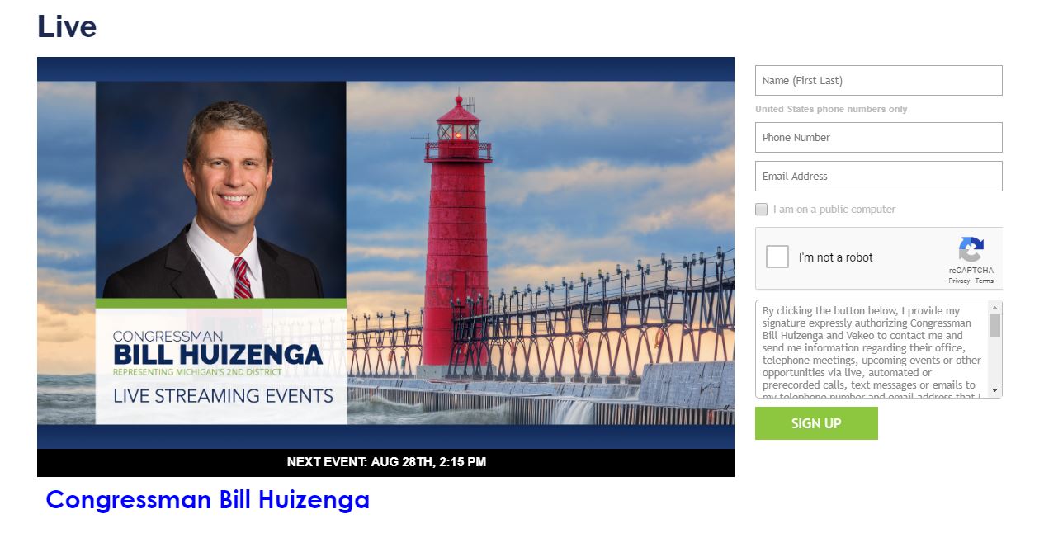1044x552 pixels.
Task: Open the Congressman Bill Huizenga link
Action: click(207, 499)
